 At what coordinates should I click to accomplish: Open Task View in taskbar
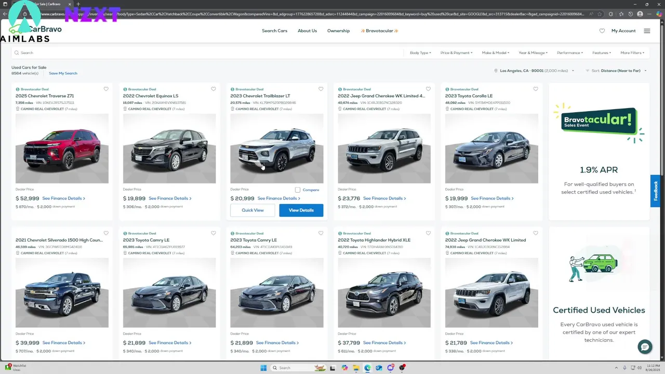coord(333,368)
